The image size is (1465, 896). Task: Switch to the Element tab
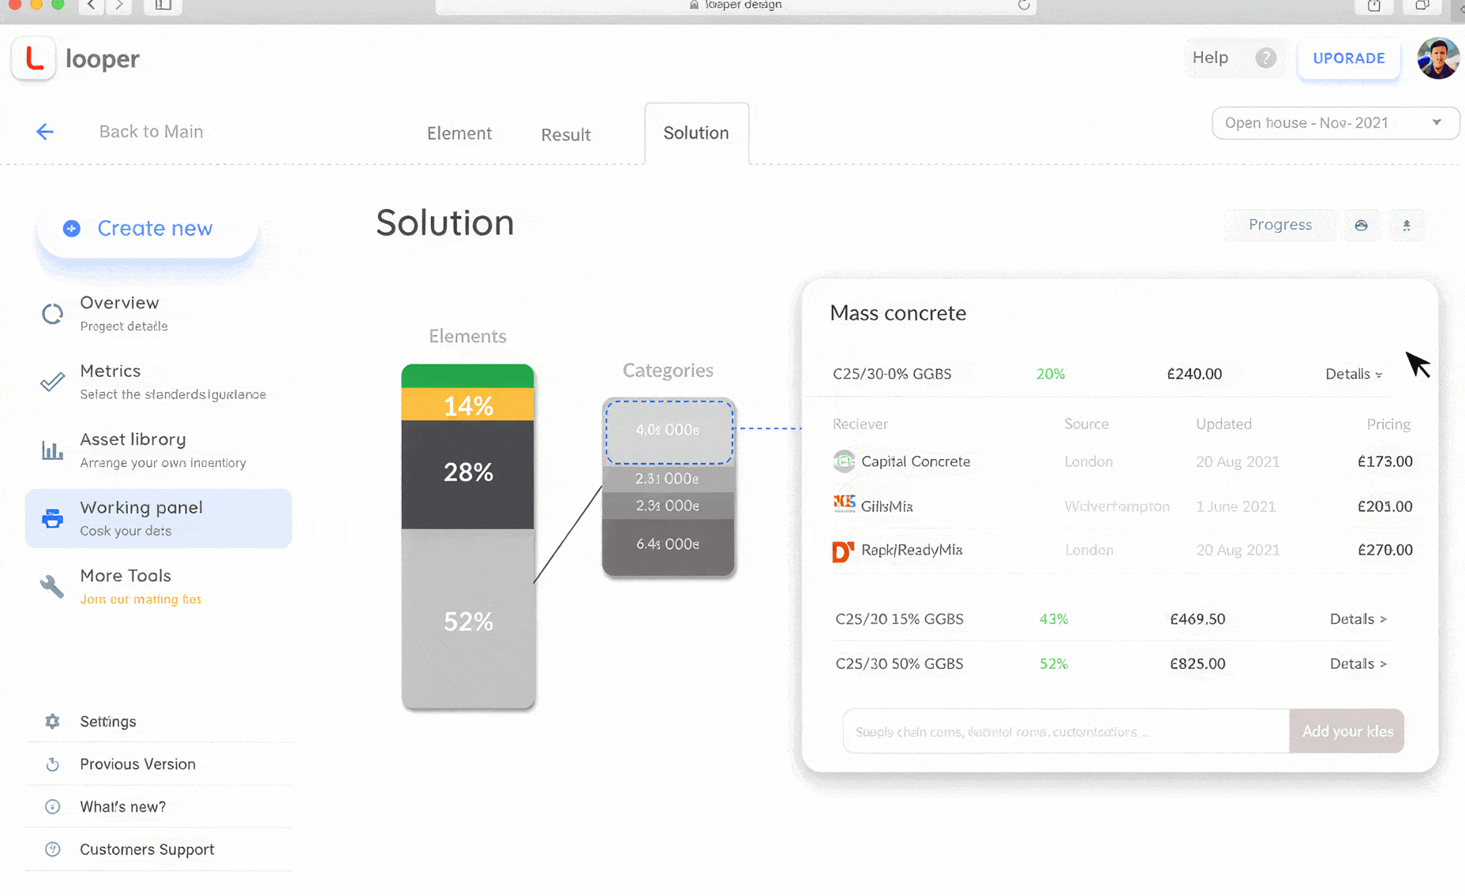pyautogui.click(x=459, y=133)
